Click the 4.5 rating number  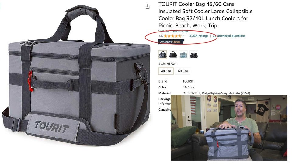point(161,36)
